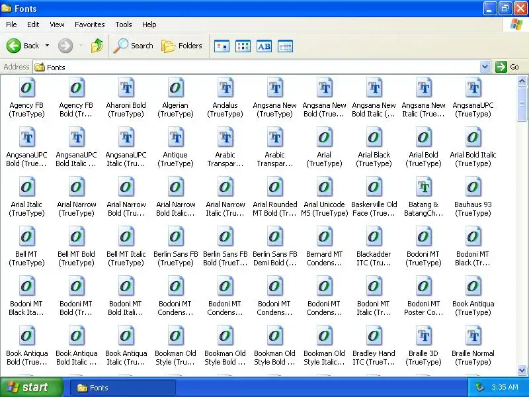This screenshot has height=397, width=529.
Task: Select the Arial Black font icon
Action: [x=374, y=138]
